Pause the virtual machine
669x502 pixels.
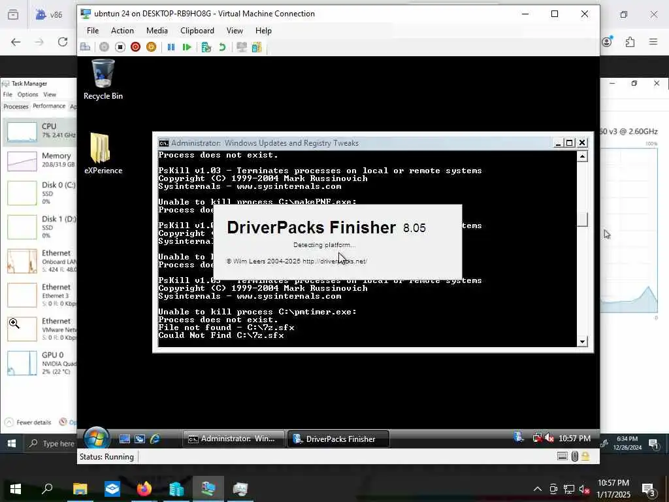(171, 47)
